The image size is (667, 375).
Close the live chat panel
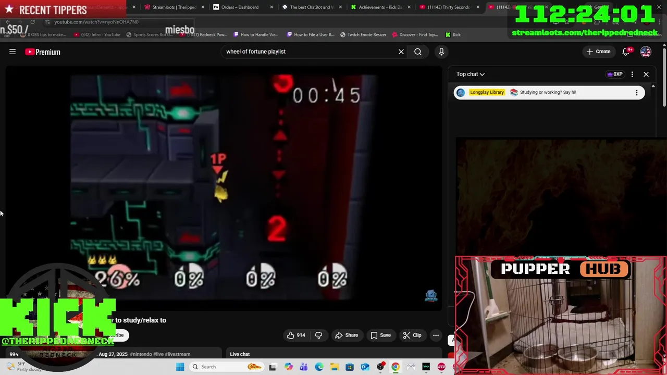[x=646, y=74]
